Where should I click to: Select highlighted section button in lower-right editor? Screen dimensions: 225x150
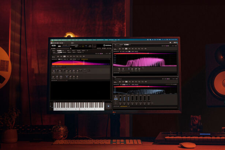(126, 82)
